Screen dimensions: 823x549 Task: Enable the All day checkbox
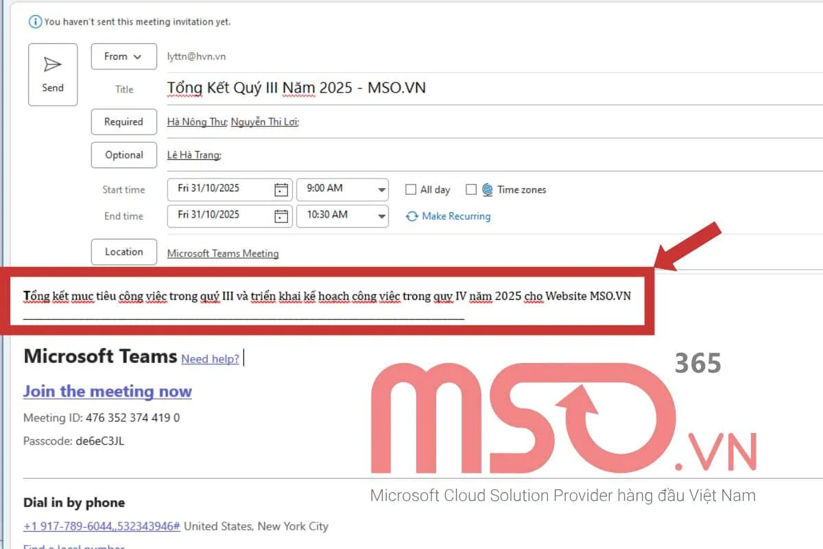point(411,189)
